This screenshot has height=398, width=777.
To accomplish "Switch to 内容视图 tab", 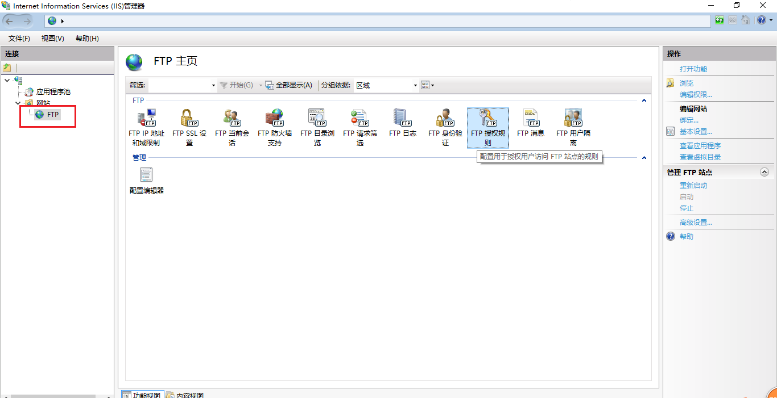I will pos(185,395).
